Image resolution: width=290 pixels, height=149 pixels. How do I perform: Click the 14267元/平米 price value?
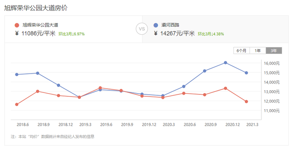(x=177, y=34)
